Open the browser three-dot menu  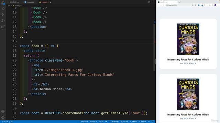coord(218,5)
